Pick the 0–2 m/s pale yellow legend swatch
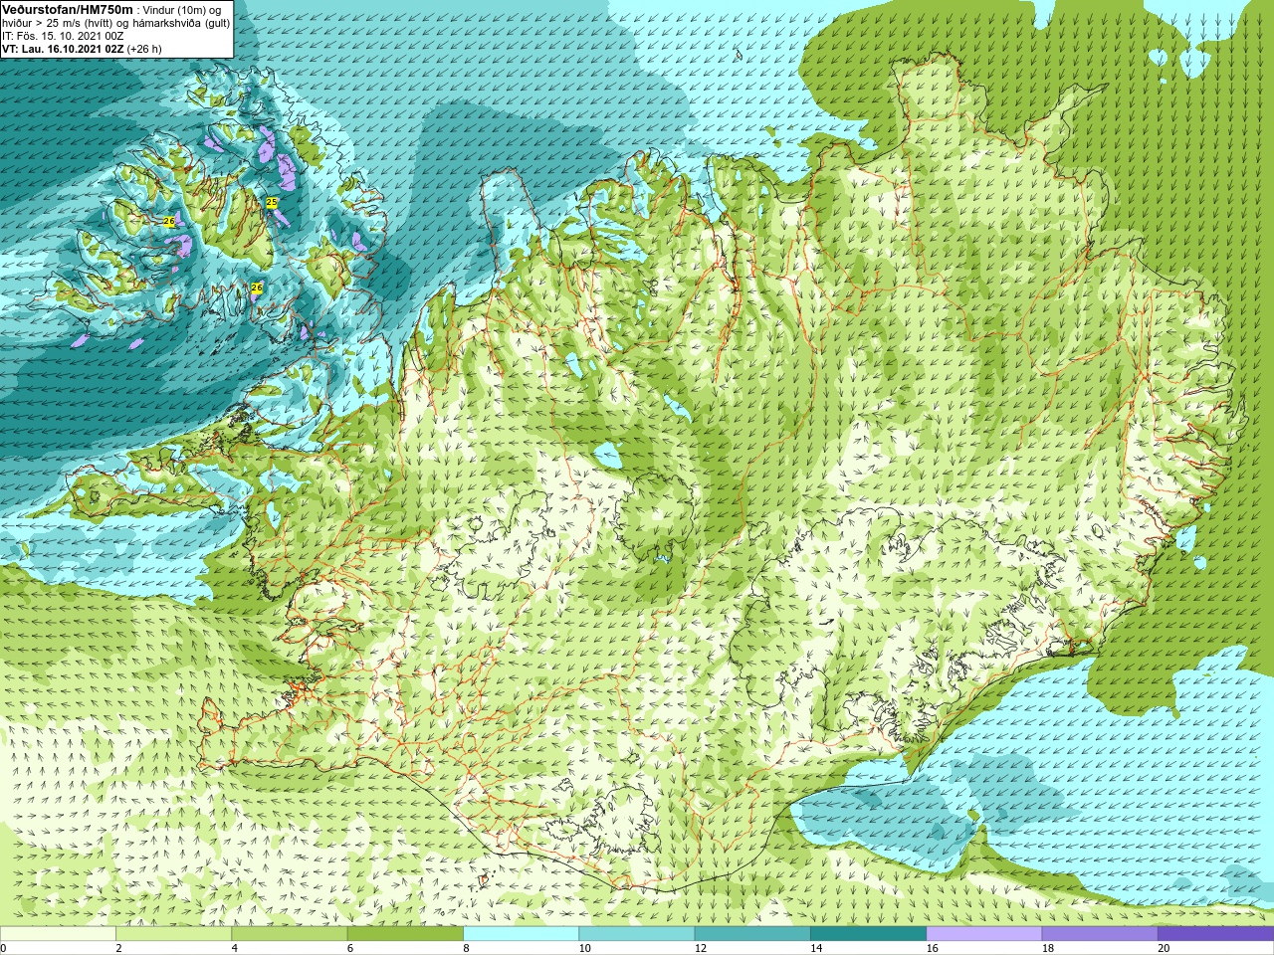Screen dimensions: 1274x955 [x=58, y=934]
